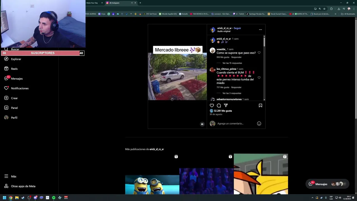Screen dimensions: 357x201
Task: Open File Explorer from taskbar
Action: pos(17,198)
